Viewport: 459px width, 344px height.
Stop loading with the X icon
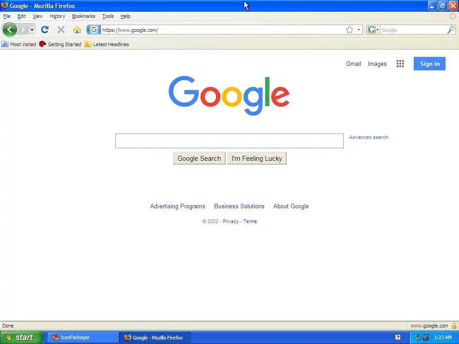[61, 30]
